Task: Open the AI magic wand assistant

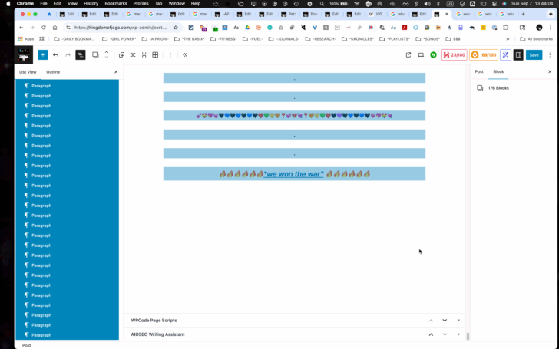Action: tap(505, 55)
